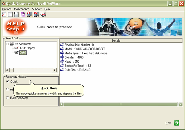Click left arrow of Select Disk scrollbar
This screenshot has width=185, height=130.
pyautogui.click(x=7, y=70)
